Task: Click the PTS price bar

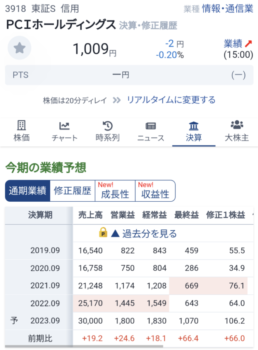Action: [x=129, y=75]
